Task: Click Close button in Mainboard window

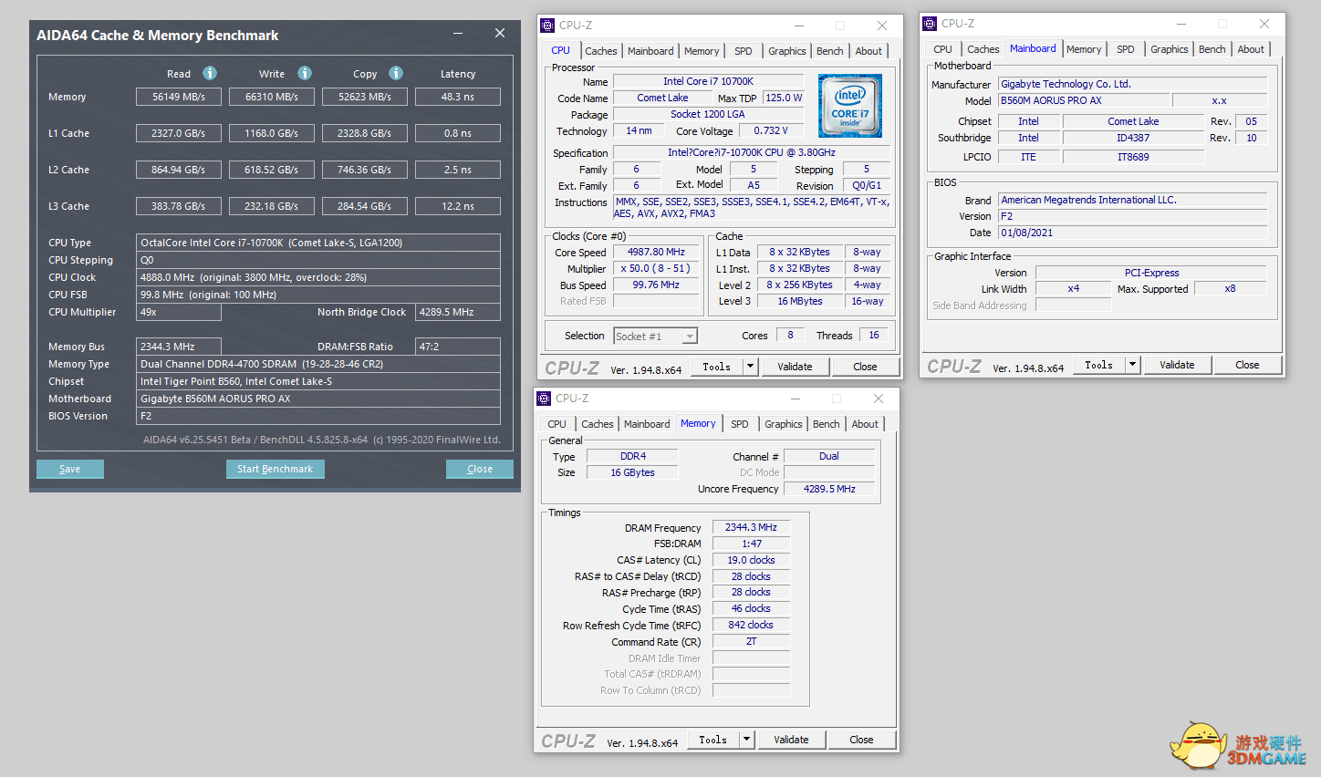Action: pyautogui.click(x=1247, y=365)
